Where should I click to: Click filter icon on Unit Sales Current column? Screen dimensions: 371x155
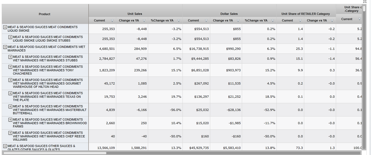112,21
